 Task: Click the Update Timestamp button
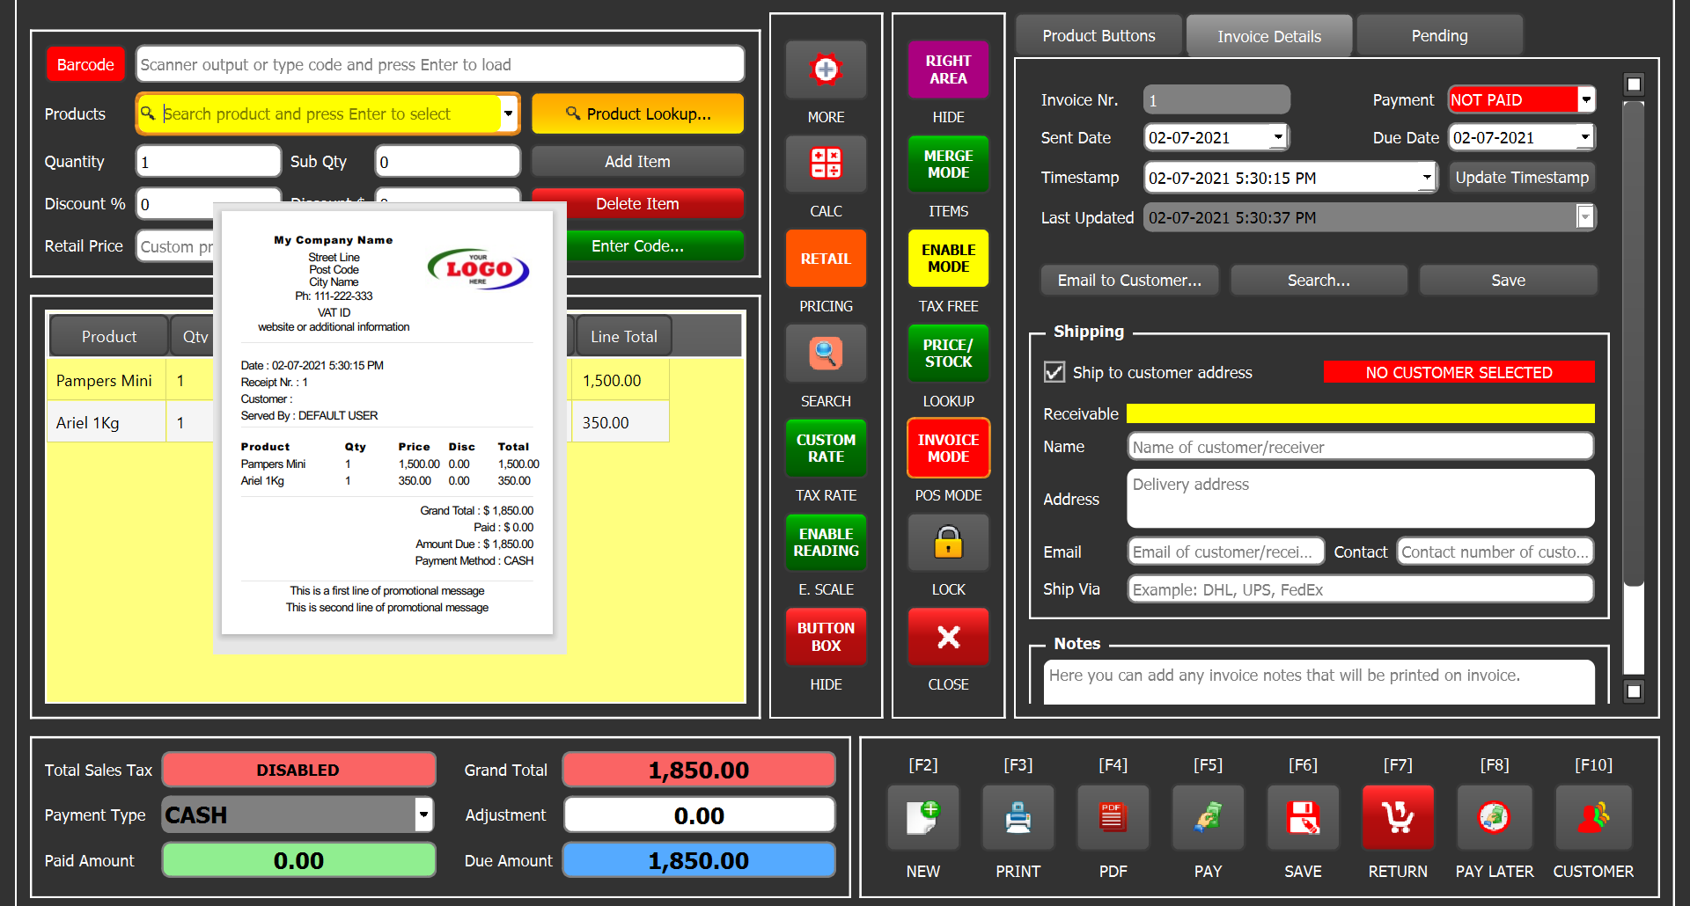[x=1521, y=178]
